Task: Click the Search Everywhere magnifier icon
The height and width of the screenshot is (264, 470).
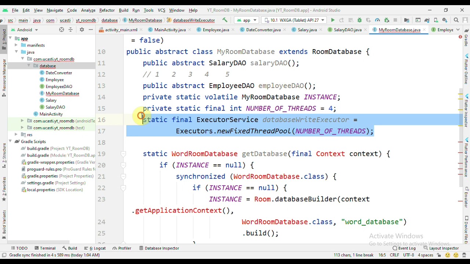Action: (x=456, y=20)
